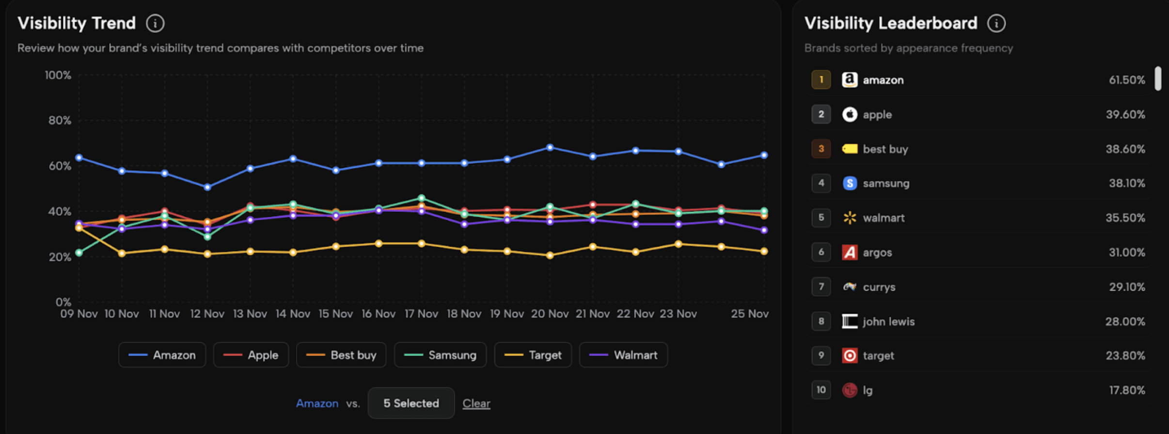Click the Walmart spark icon
The width and height of the screenshot is (1169, 434).
[x=850, y=217]
